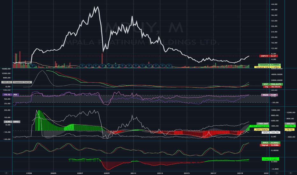Click the B button at bottom-right corner
Viewport: 297px width, 175px height.
pyautogui.click(x=291, y=173)
